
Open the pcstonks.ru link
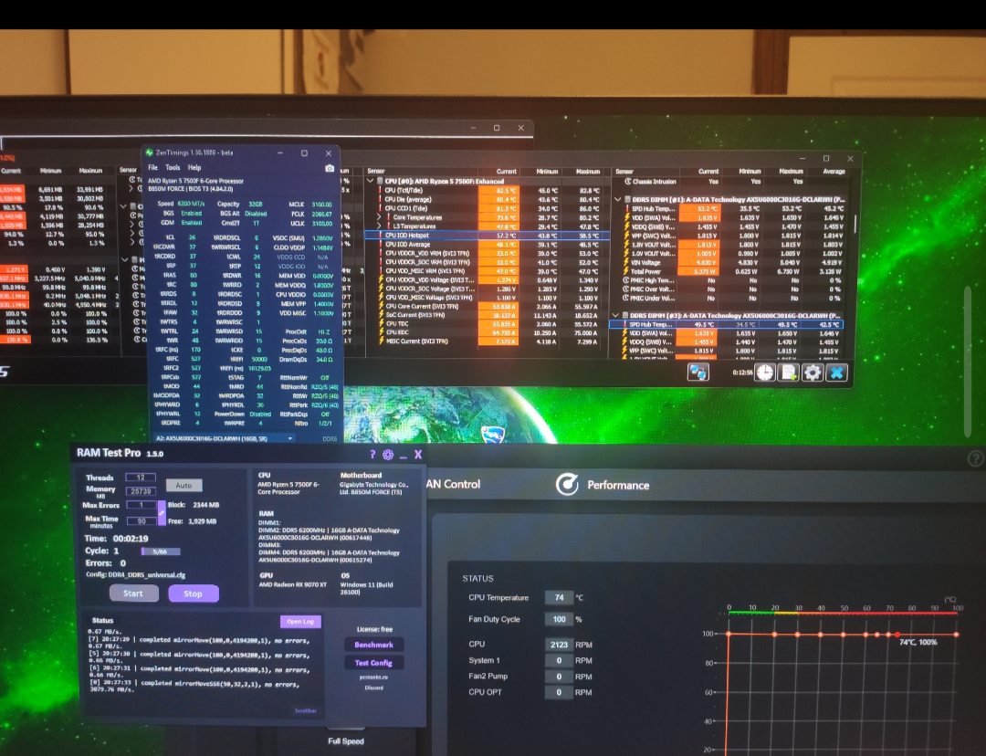point(373,677)
